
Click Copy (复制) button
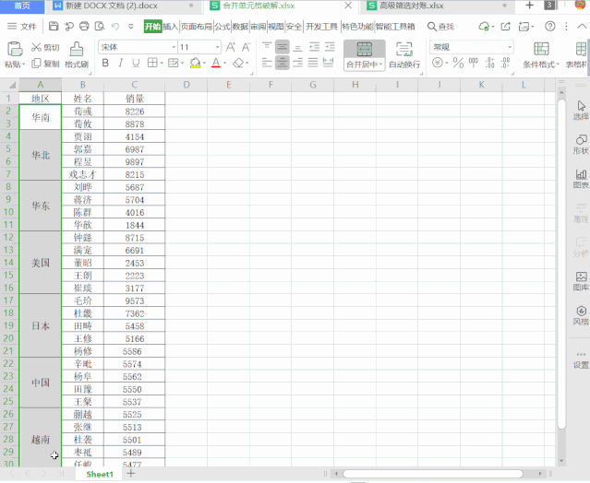(x=45, y=64)
